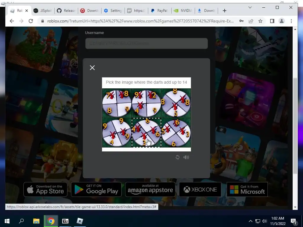Image resolution: width=303 pixels, height=227 pixels.
Task: Open the notification center icon
Action: (x=294, y=221)
